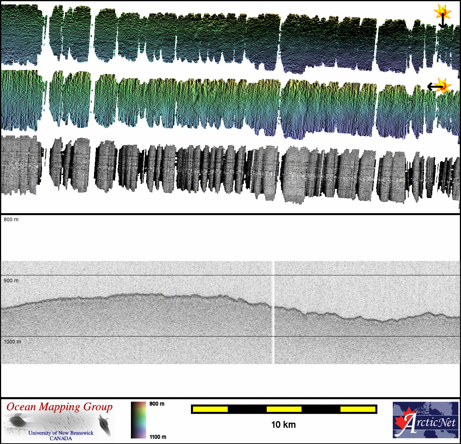Click the 'ArcticNet' logo text
Image resolution: width=461 pixels, height=444 pixels.
tap(435, 422)
